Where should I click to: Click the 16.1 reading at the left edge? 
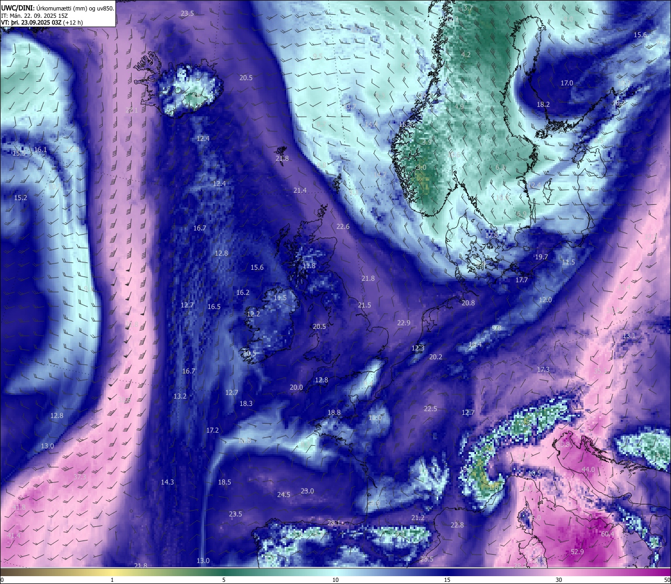(40, 150)
